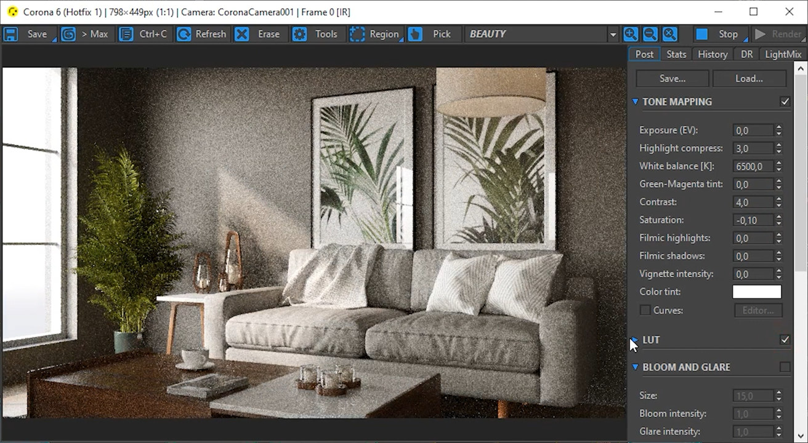
Task: Collapse the Tone Mapping section
Action: click(635, 102)
